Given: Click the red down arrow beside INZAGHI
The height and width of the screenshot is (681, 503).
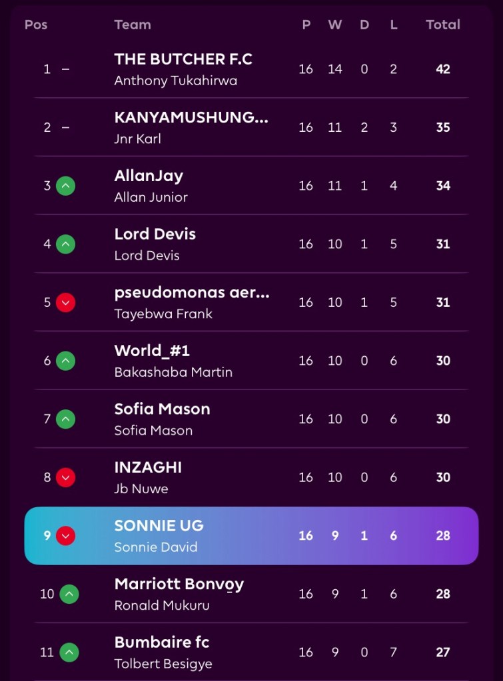Looking at the screenshot, I should point(66,477).
